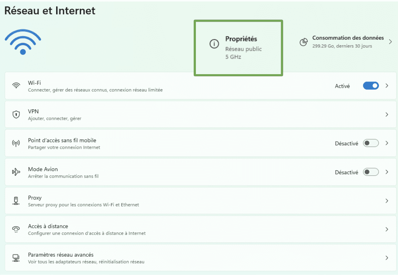The width and height of the screenshot is (398, 275).
Task: Enable the Point d'accès sans fil mobile toggle
Action: click(x=370, y=143)
